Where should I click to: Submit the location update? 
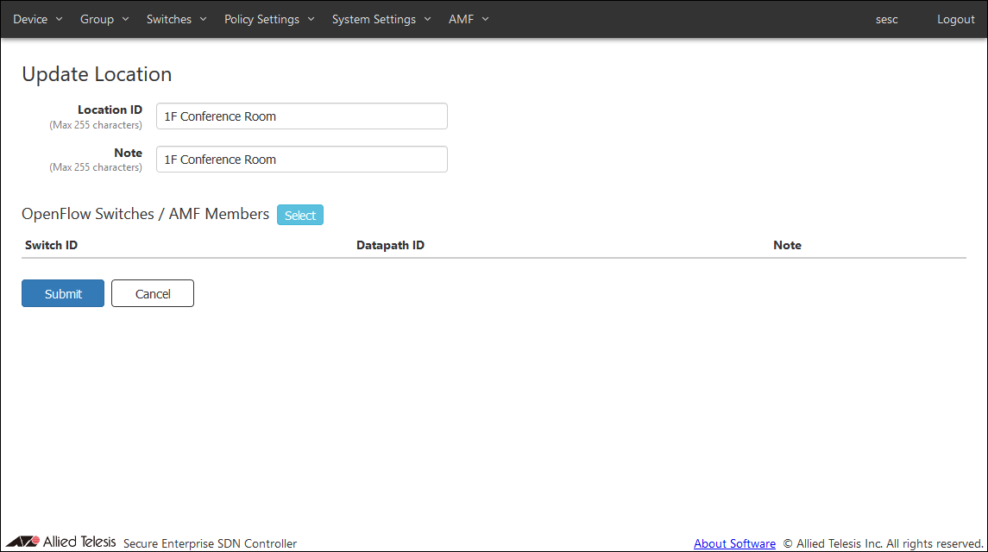tap(63, 293)
